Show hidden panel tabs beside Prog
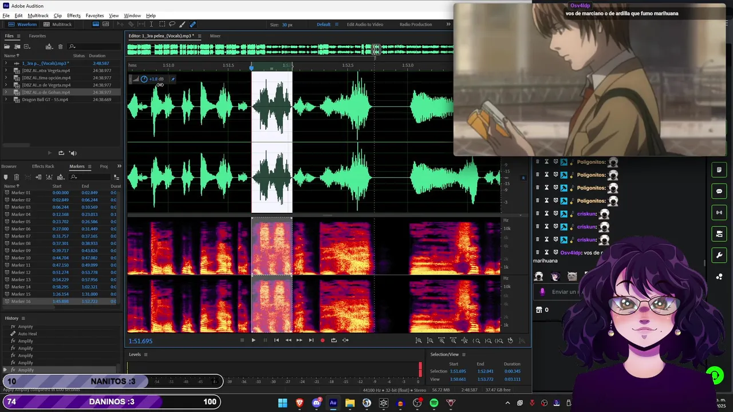Viewport: 733px width, 412px height. (x=119, y=167)
